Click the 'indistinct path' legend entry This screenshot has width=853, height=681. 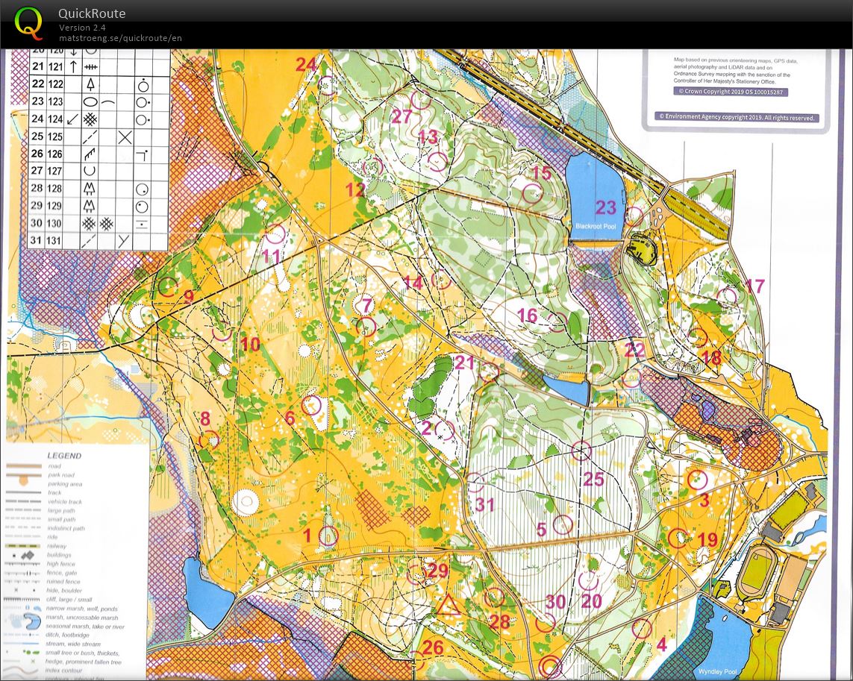click(66, 528)
